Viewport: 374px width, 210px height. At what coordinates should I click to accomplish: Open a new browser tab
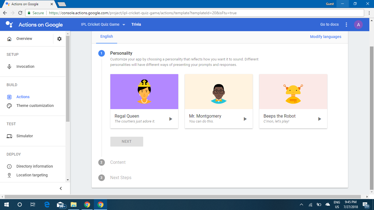[62, 4]
